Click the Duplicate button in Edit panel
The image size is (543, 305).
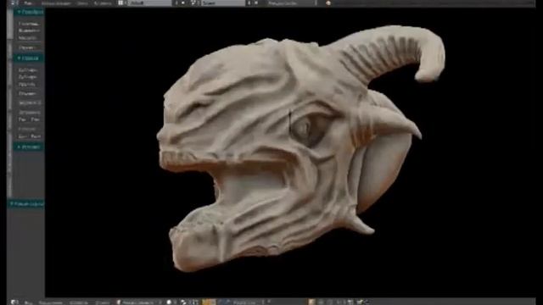[29, 69]
